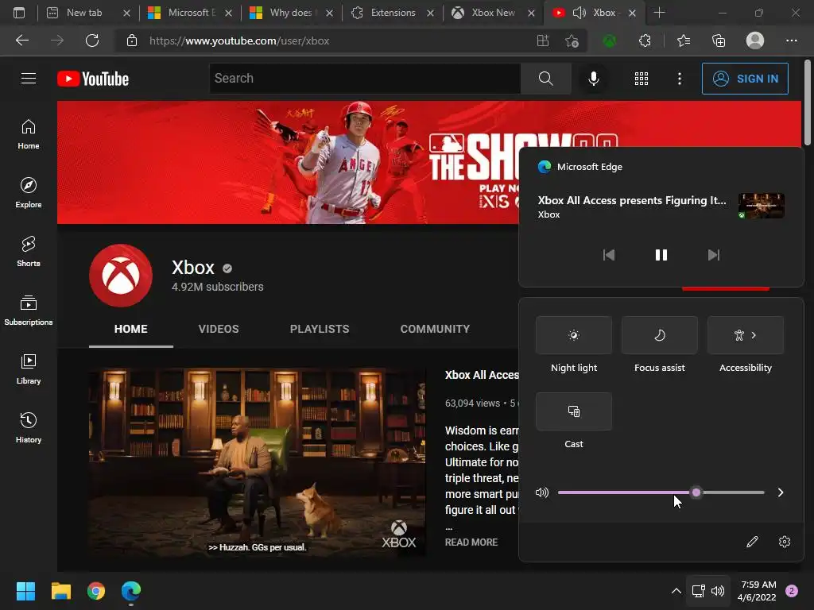Open Library in YouTube sidebar
The height and width of the screenshot is (610, 814).
(x=29, y=369)
